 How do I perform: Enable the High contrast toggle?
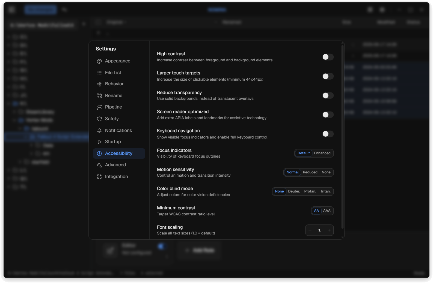click(328, 57)
